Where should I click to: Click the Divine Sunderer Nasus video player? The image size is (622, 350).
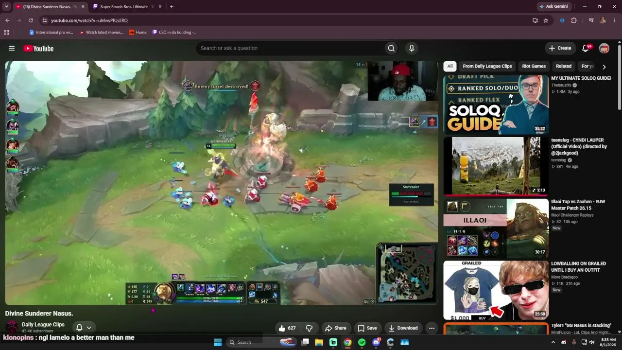(222, 183)
